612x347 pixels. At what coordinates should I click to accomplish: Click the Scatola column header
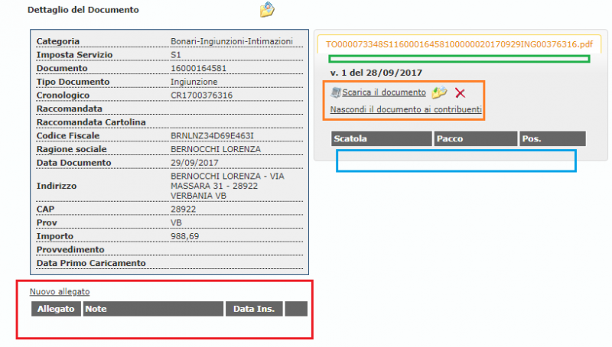[x=382, y=139]
